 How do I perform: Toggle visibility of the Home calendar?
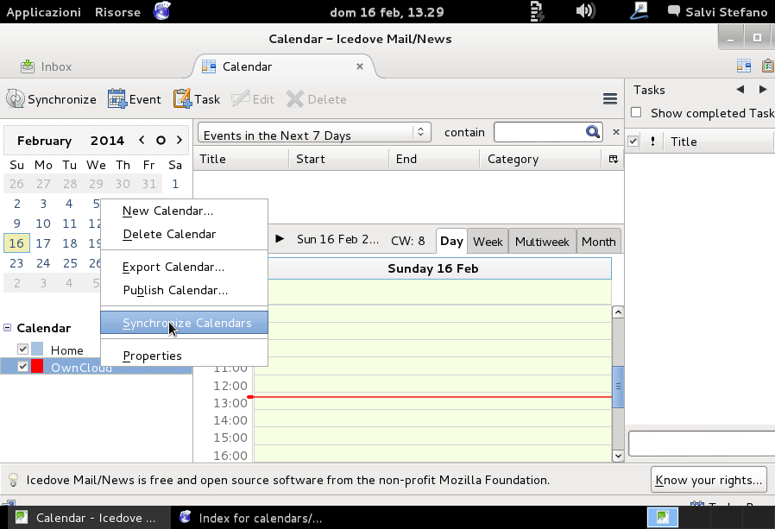(x=22, y=350)
